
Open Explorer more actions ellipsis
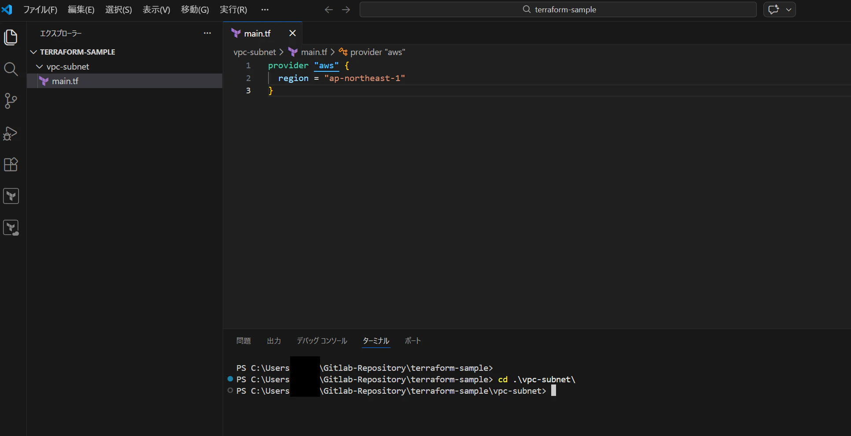click(207, 33)
